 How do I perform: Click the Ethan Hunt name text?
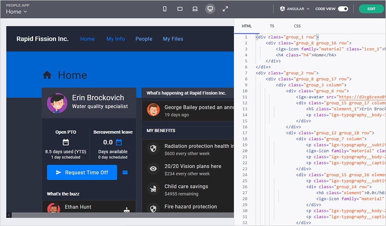tap(78, 207)
